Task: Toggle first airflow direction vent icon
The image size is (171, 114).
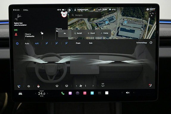Action: tap(47, 43)
